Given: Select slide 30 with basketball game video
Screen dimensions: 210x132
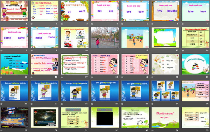Looking at the screenshot, I should pos(45,117).
